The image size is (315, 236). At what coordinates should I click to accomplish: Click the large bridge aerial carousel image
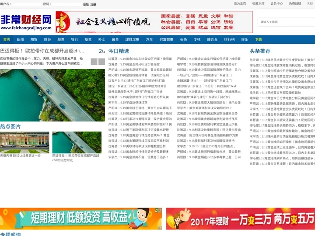click(52, 95)
